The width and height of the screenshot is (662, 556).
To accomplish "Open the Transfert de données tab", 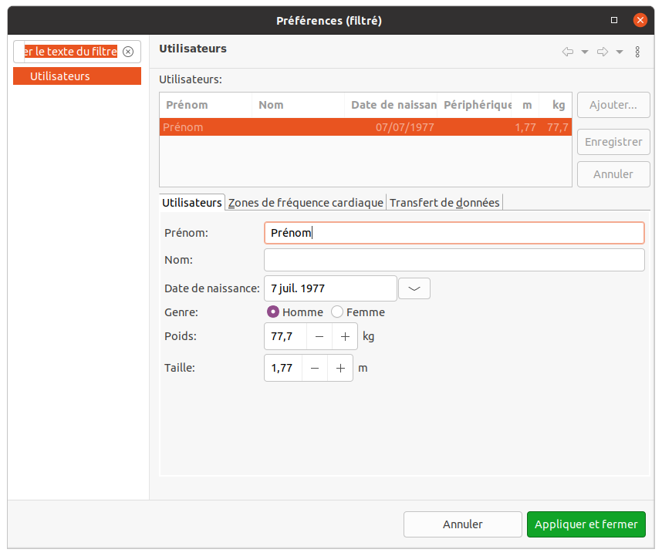I will 444,203.
